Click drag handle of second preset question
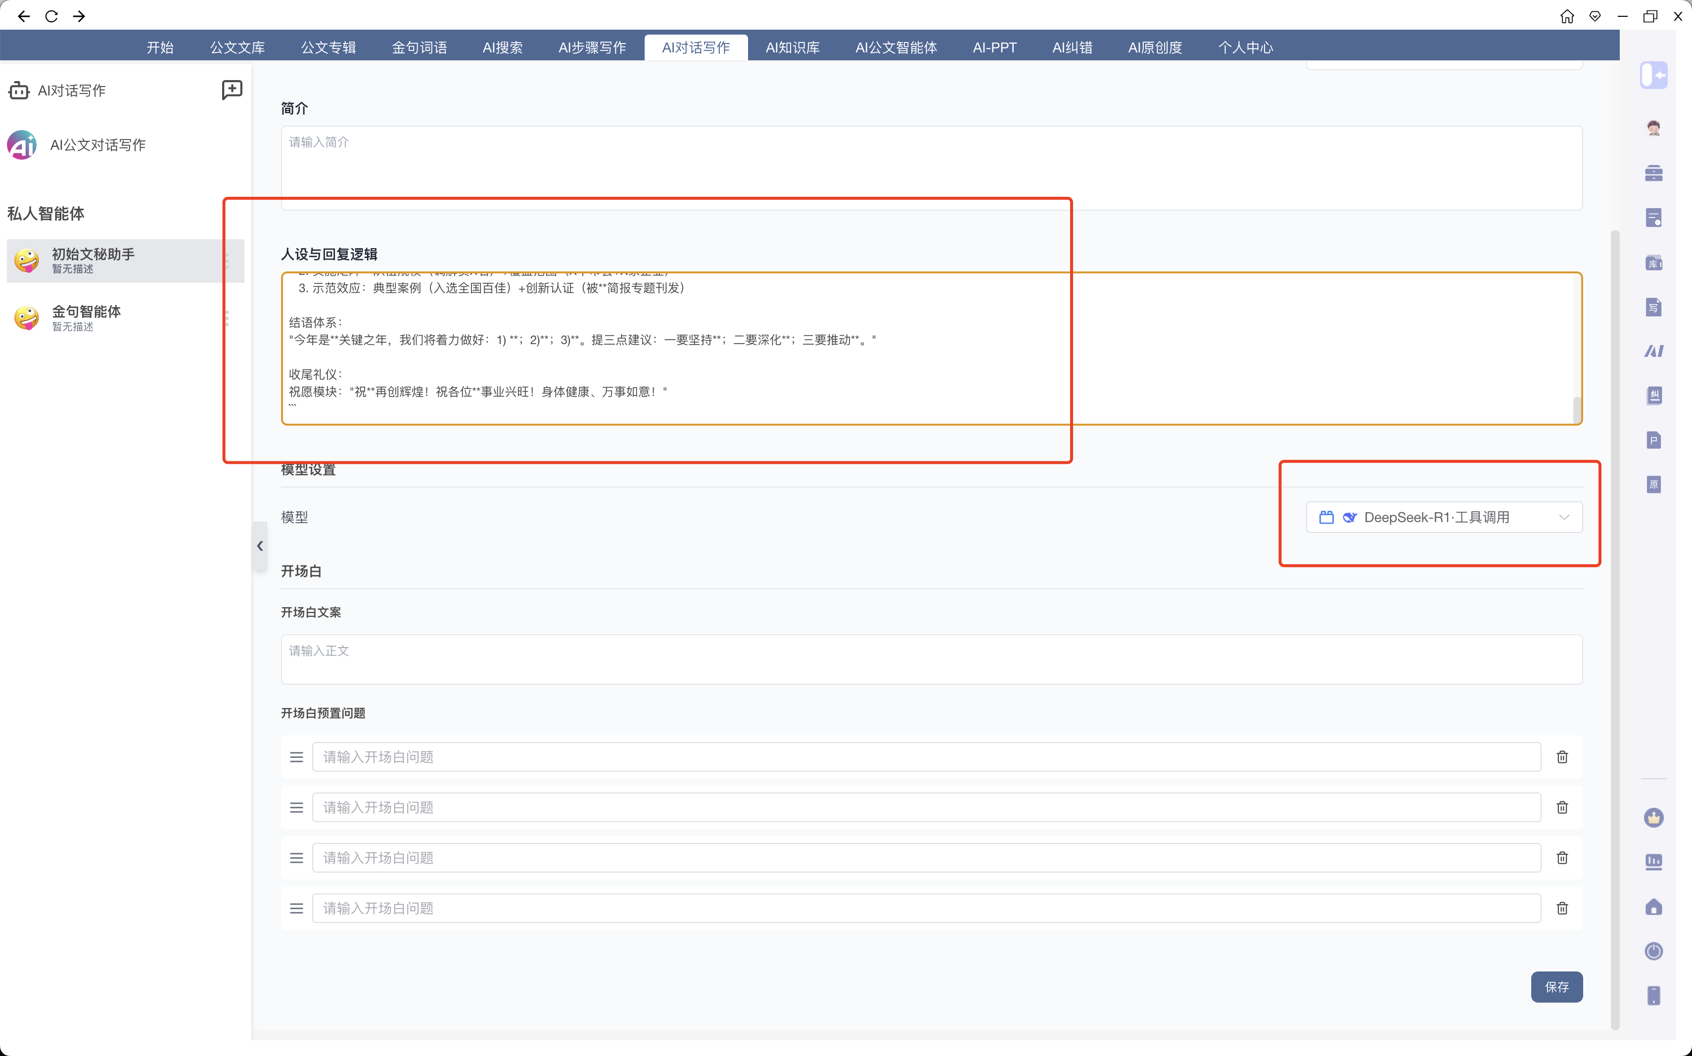1692x1056 pixels. 296,807
